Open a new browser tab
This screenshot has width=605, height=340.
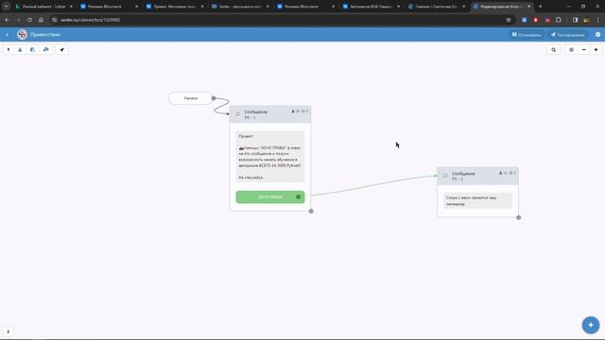pyautogui.click(x=540, y=7)
